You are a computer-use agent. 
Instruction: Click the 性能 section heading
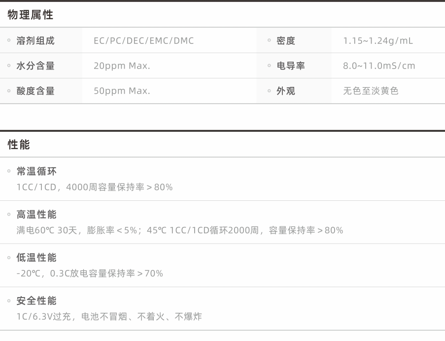[x=19, y=145]
